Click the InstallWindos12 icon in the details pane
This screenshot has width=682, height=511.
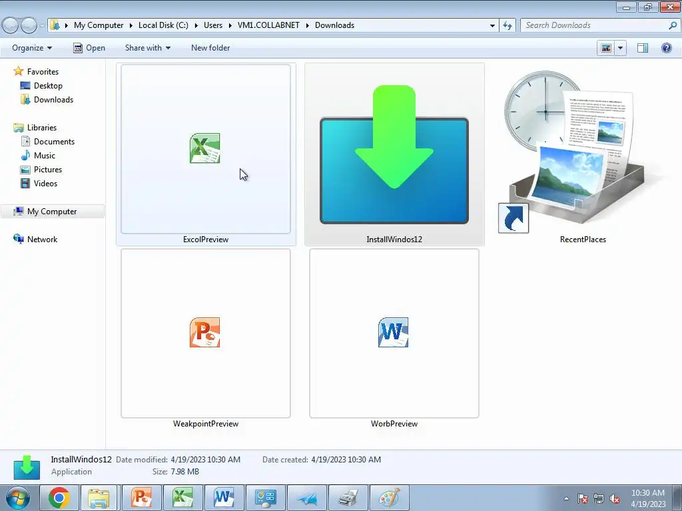click(27, 467)
